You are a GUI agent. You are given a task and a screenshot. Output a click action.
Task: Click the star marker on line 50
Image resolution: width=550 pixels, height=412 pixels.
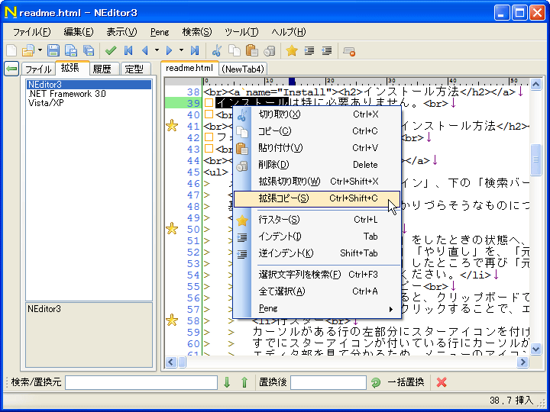(x=172, y=228)
